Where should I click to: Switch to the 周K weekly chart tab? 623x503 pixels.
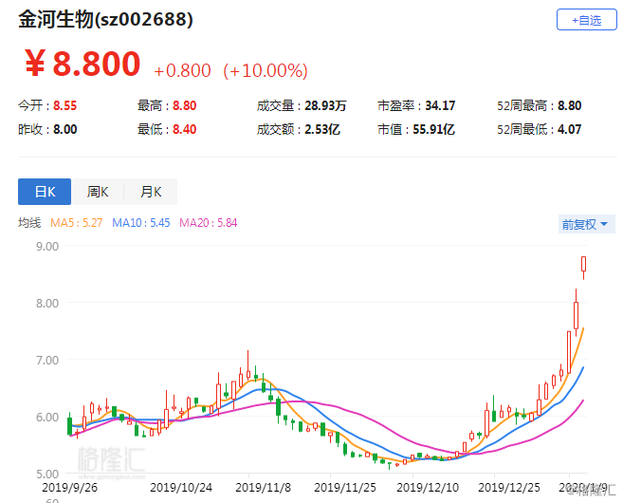coord(98,192)
